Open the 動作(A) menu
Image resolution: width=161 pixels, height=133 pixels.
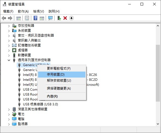(23, 11)
